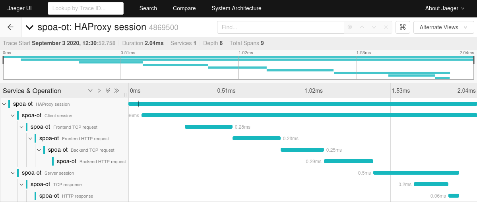This screenshot has width=477, height=202.
Task: Select the HTTP response span row
Action: click(x=66, y=196)
